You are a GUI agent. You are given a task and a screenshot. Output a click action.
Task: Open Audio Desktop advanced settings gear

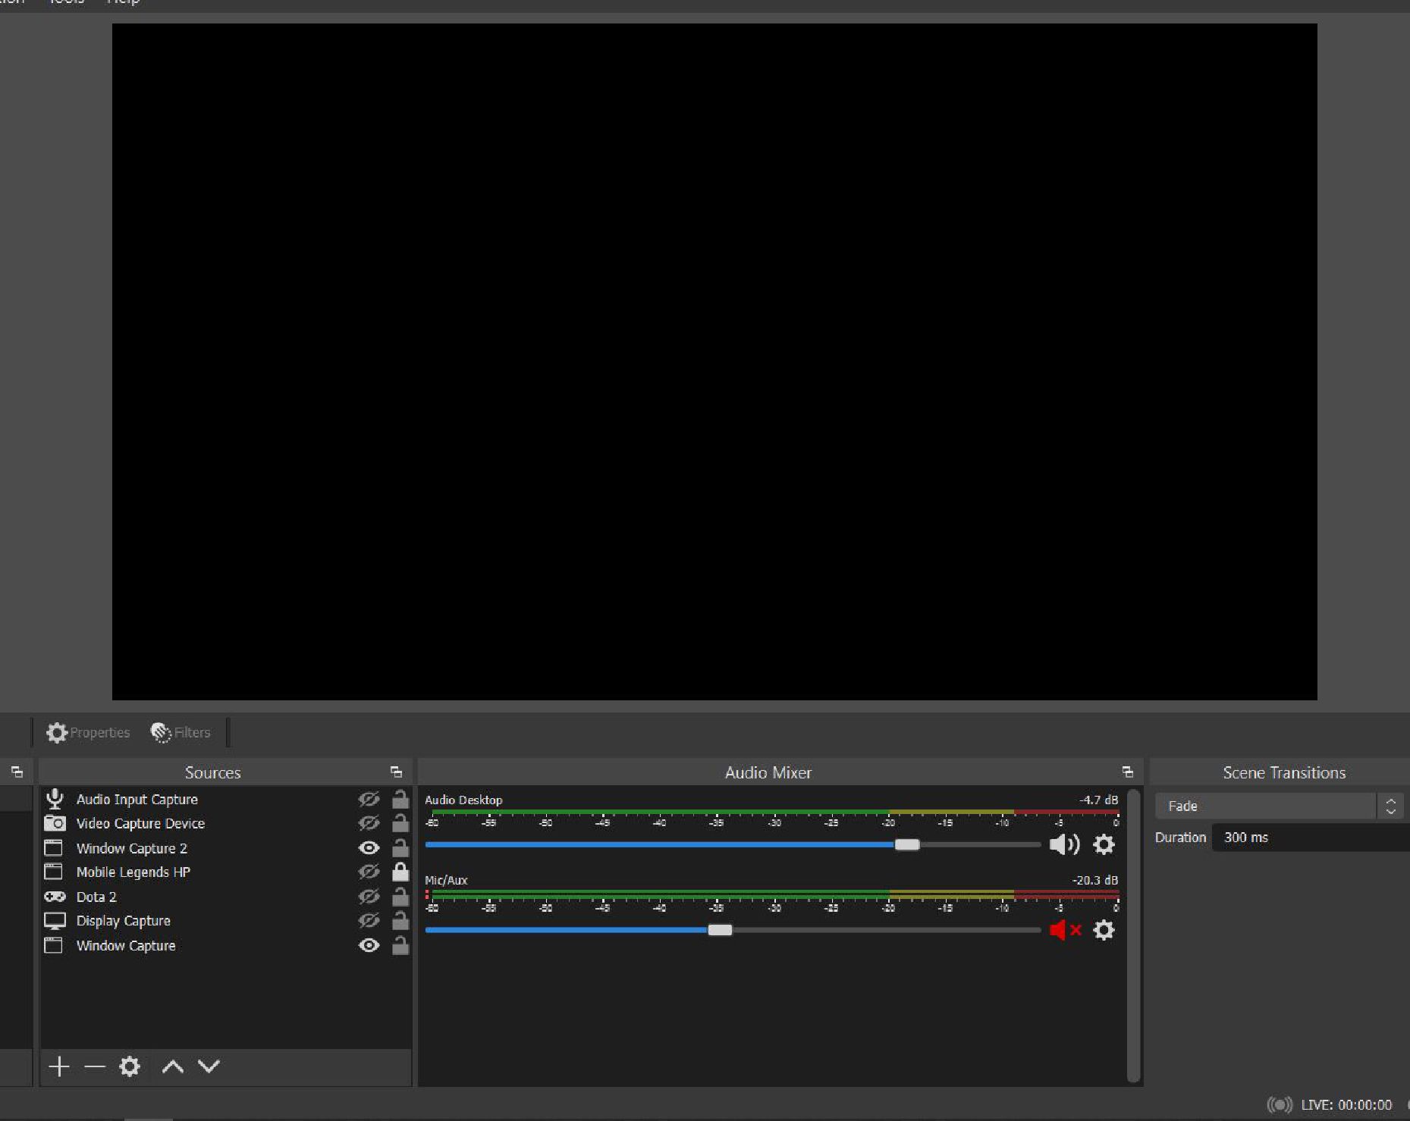tap(1104, 844)
